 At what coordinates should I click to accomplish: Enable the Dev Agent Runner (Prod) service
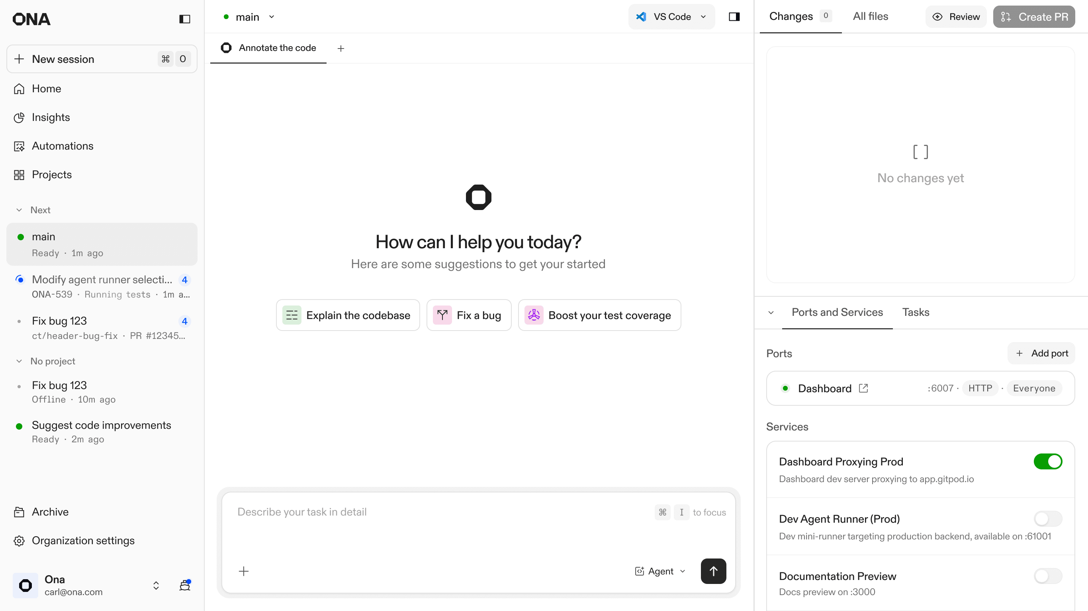point(1048,519)
